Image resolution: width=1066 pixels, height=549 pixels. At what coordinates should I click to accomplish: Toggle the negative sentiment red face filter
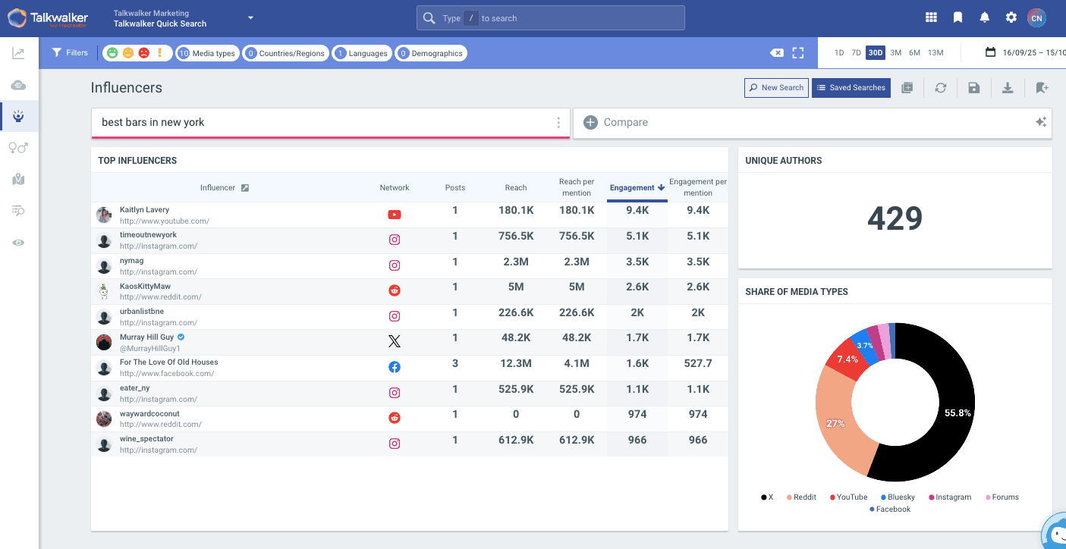pyautogui.click(x=144, y=53)
